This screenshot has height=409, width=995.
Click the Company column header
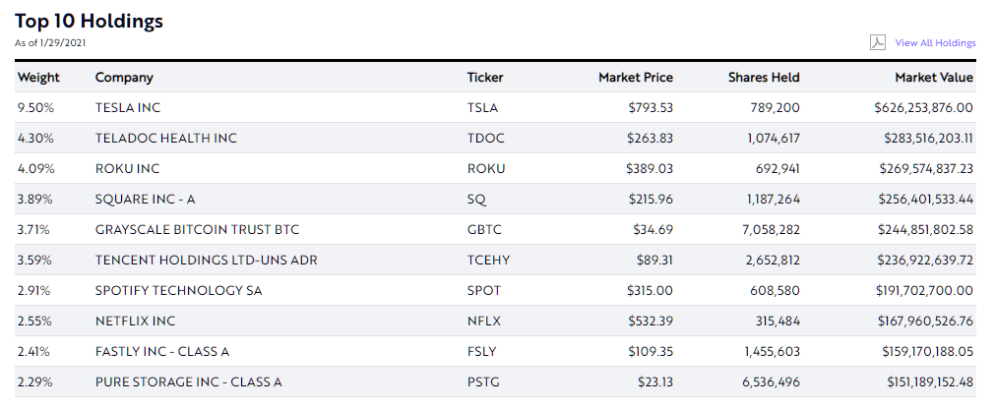pos(124,78)
